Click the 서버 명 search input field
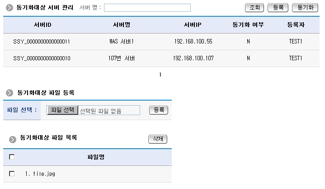The height and width of the screenshot is (189, 325). [x=147, y=8]
